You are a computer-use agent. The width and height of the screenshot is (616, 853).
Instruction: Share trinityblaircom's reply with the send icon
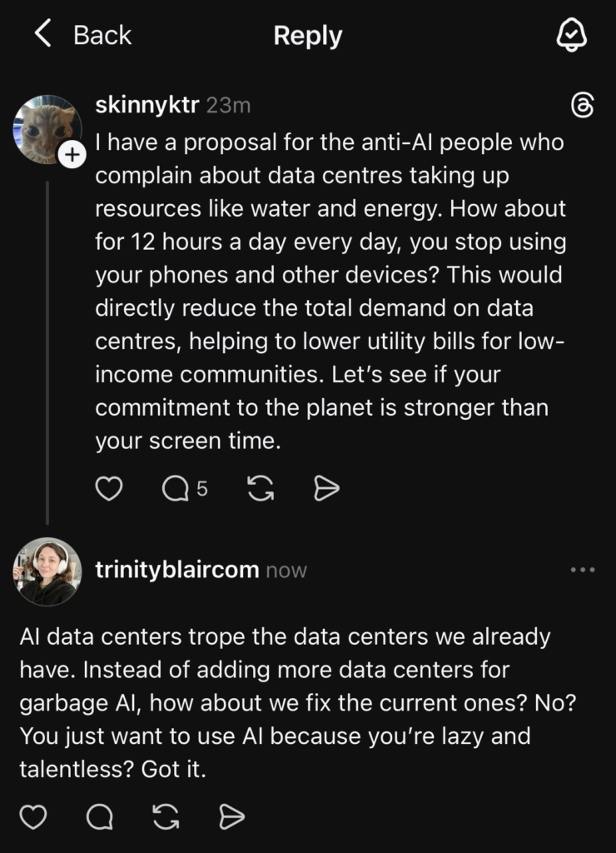231,818
